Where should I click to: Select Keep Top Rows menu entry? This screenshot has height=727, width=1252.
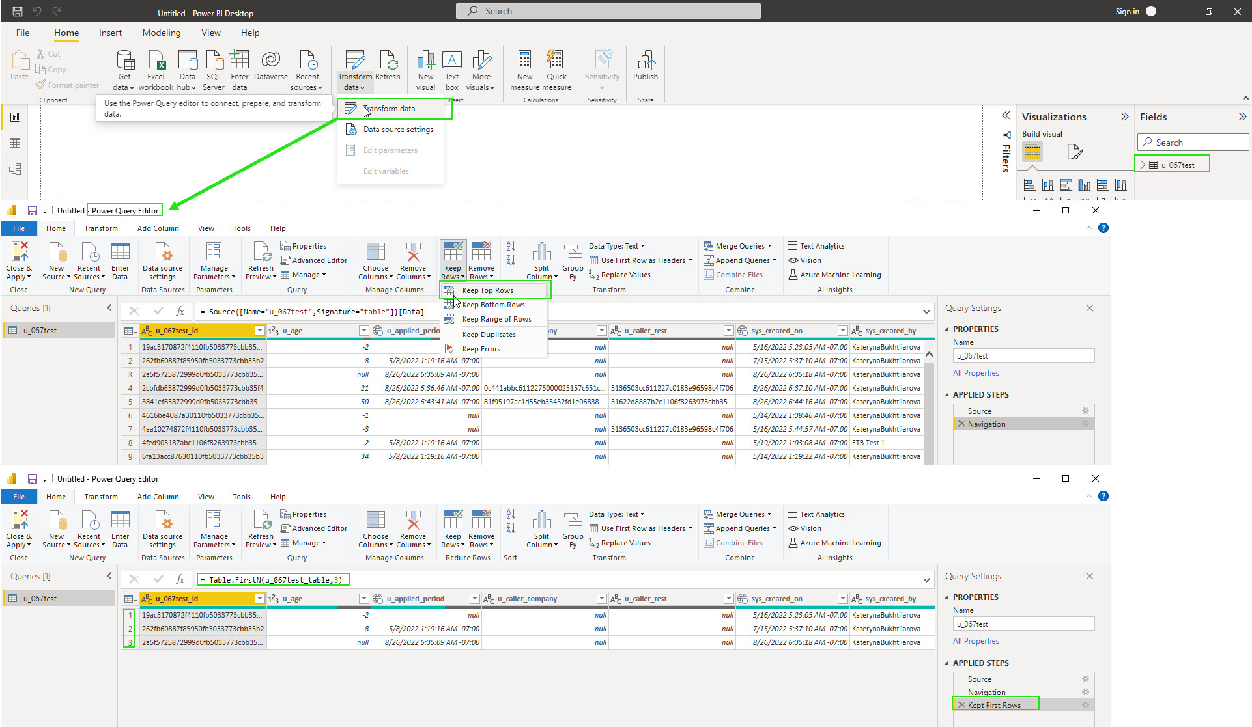point(487,290)
